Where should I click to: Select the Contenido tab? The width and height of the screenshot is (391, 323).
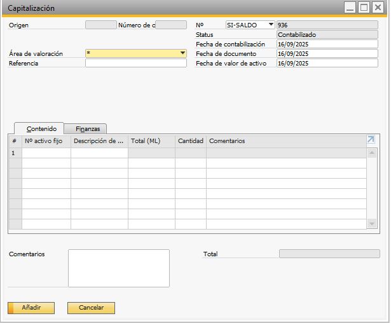(41, 128)
